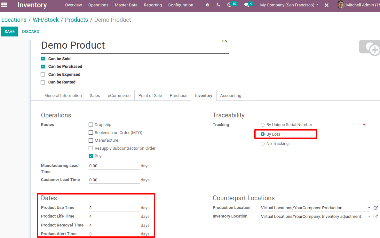380x238 pixels.
Task: Tick Replenish on Order (MTO) checkbox
Action: click(91, 132)
